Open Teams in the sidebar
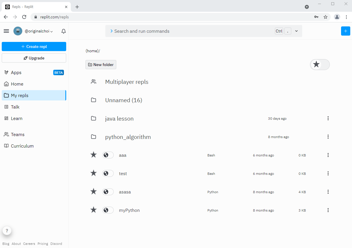 (x=34, y=134)
